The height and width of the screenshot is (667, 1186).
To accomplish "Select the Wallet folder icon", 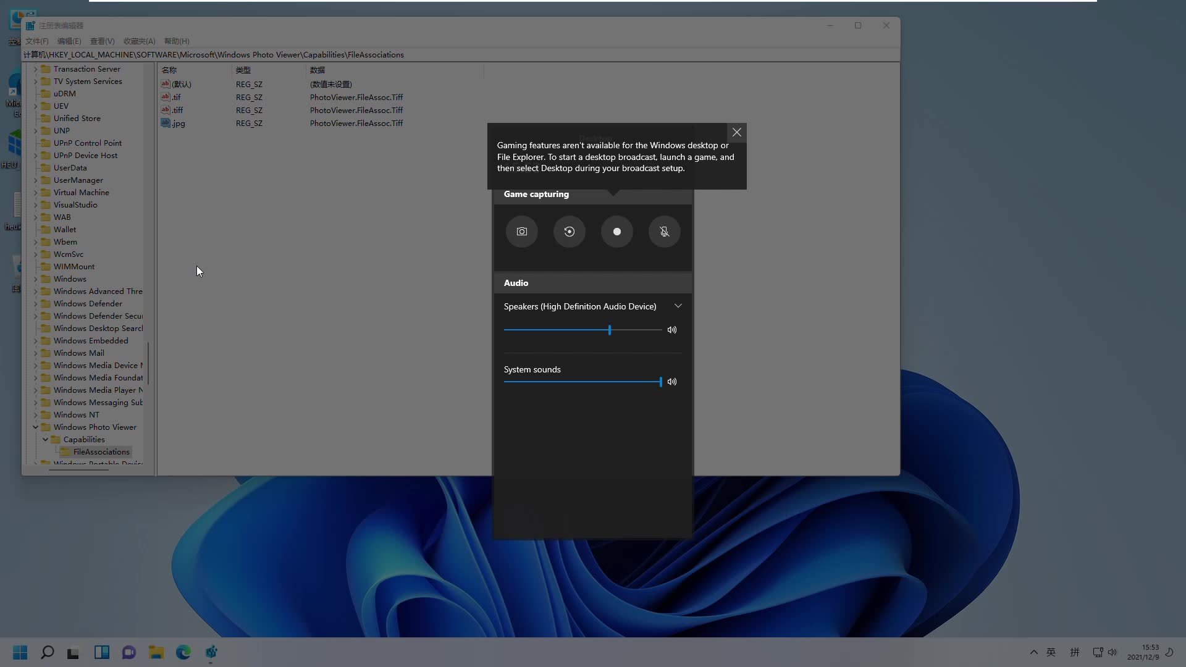I will point(46,229).
